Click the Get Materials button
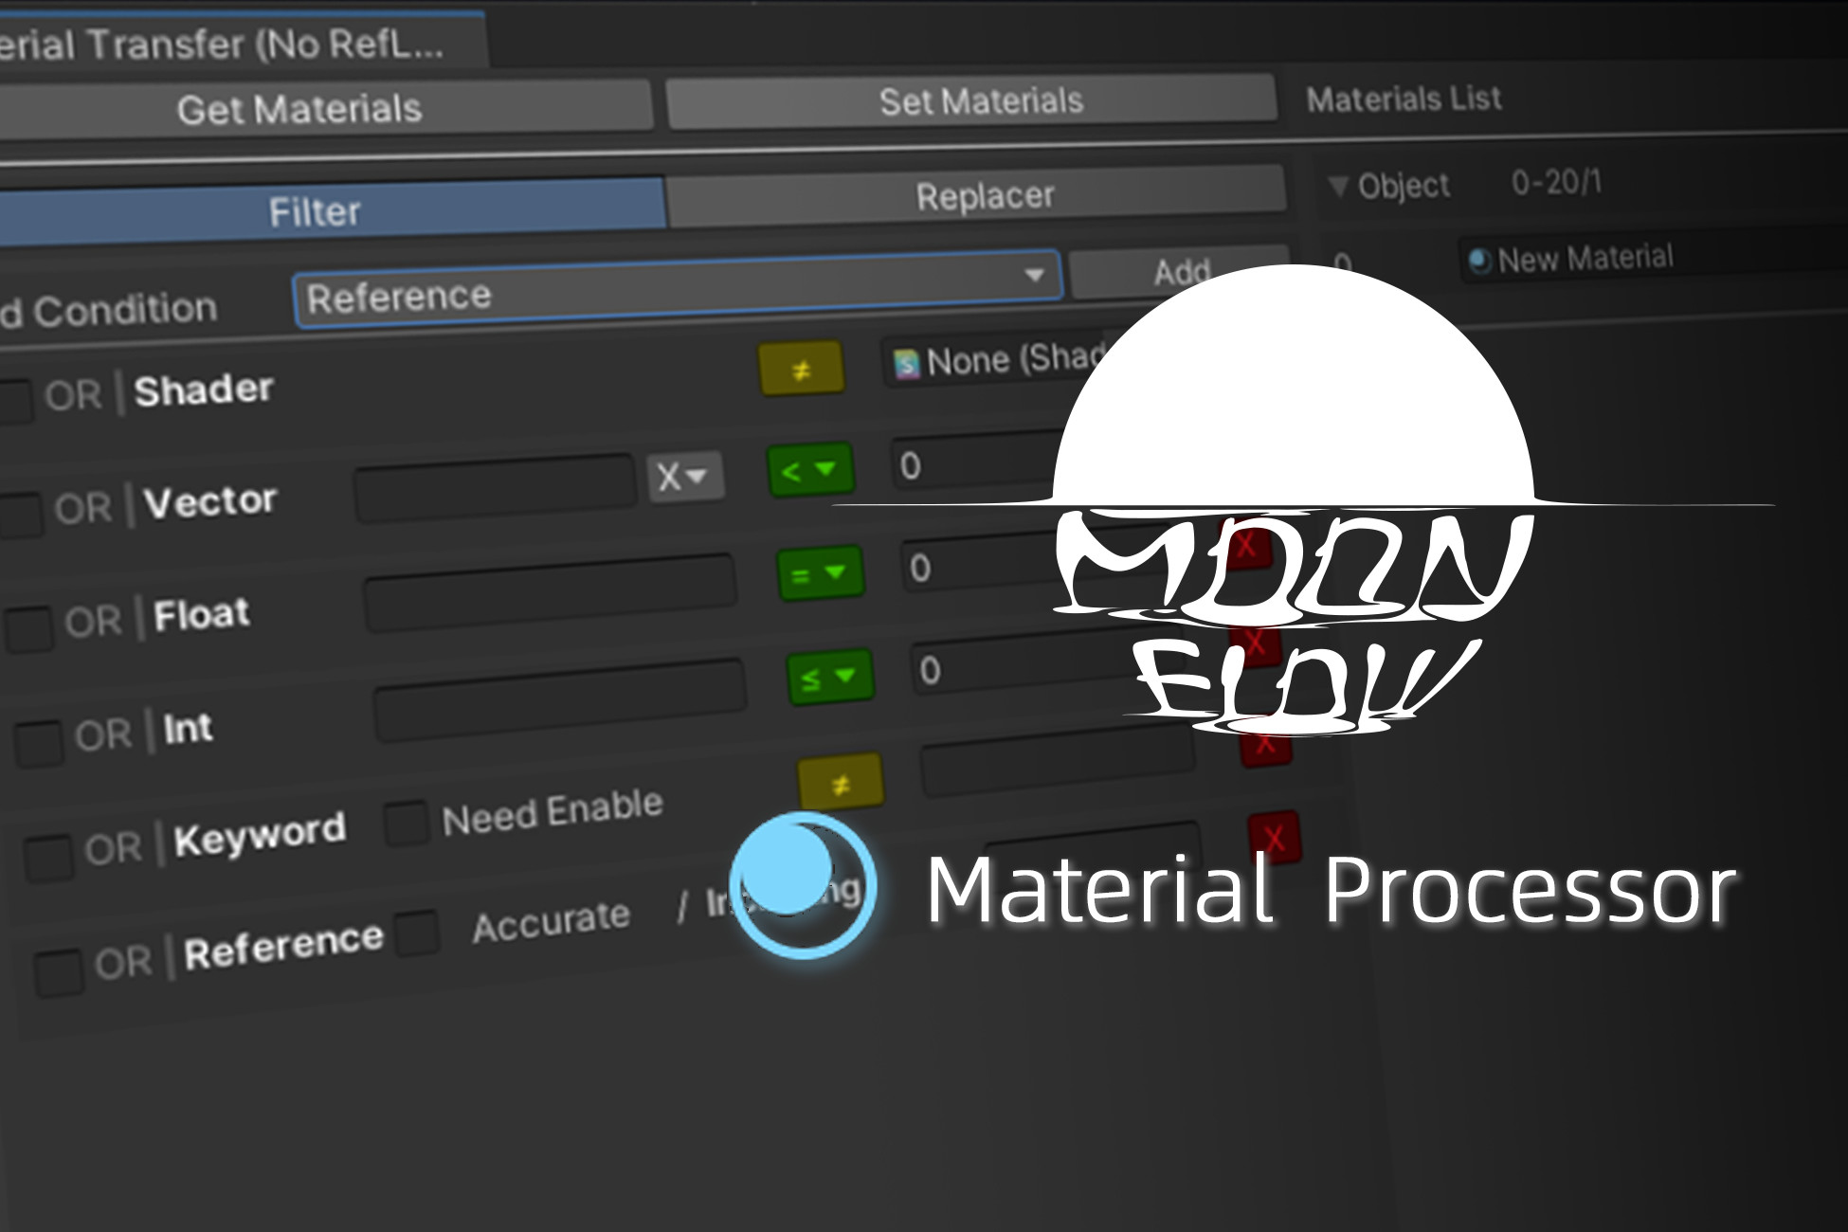This screenshot has height=1232, width=1848. click(x=299, y=108)
